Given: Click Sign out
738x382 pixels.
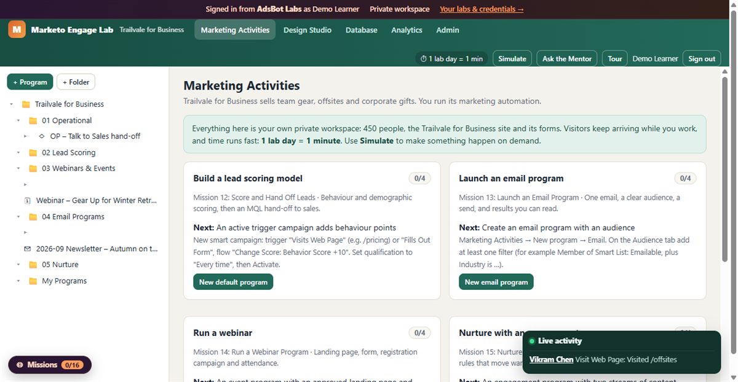Looking at the screenshot, I should tap(702, 58).
